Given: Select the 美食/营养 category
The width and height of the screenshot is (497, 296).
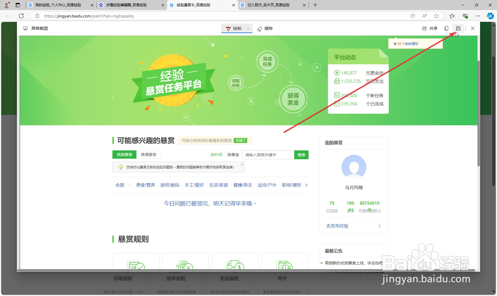Looking at the screenshot, I should [145, 185].
